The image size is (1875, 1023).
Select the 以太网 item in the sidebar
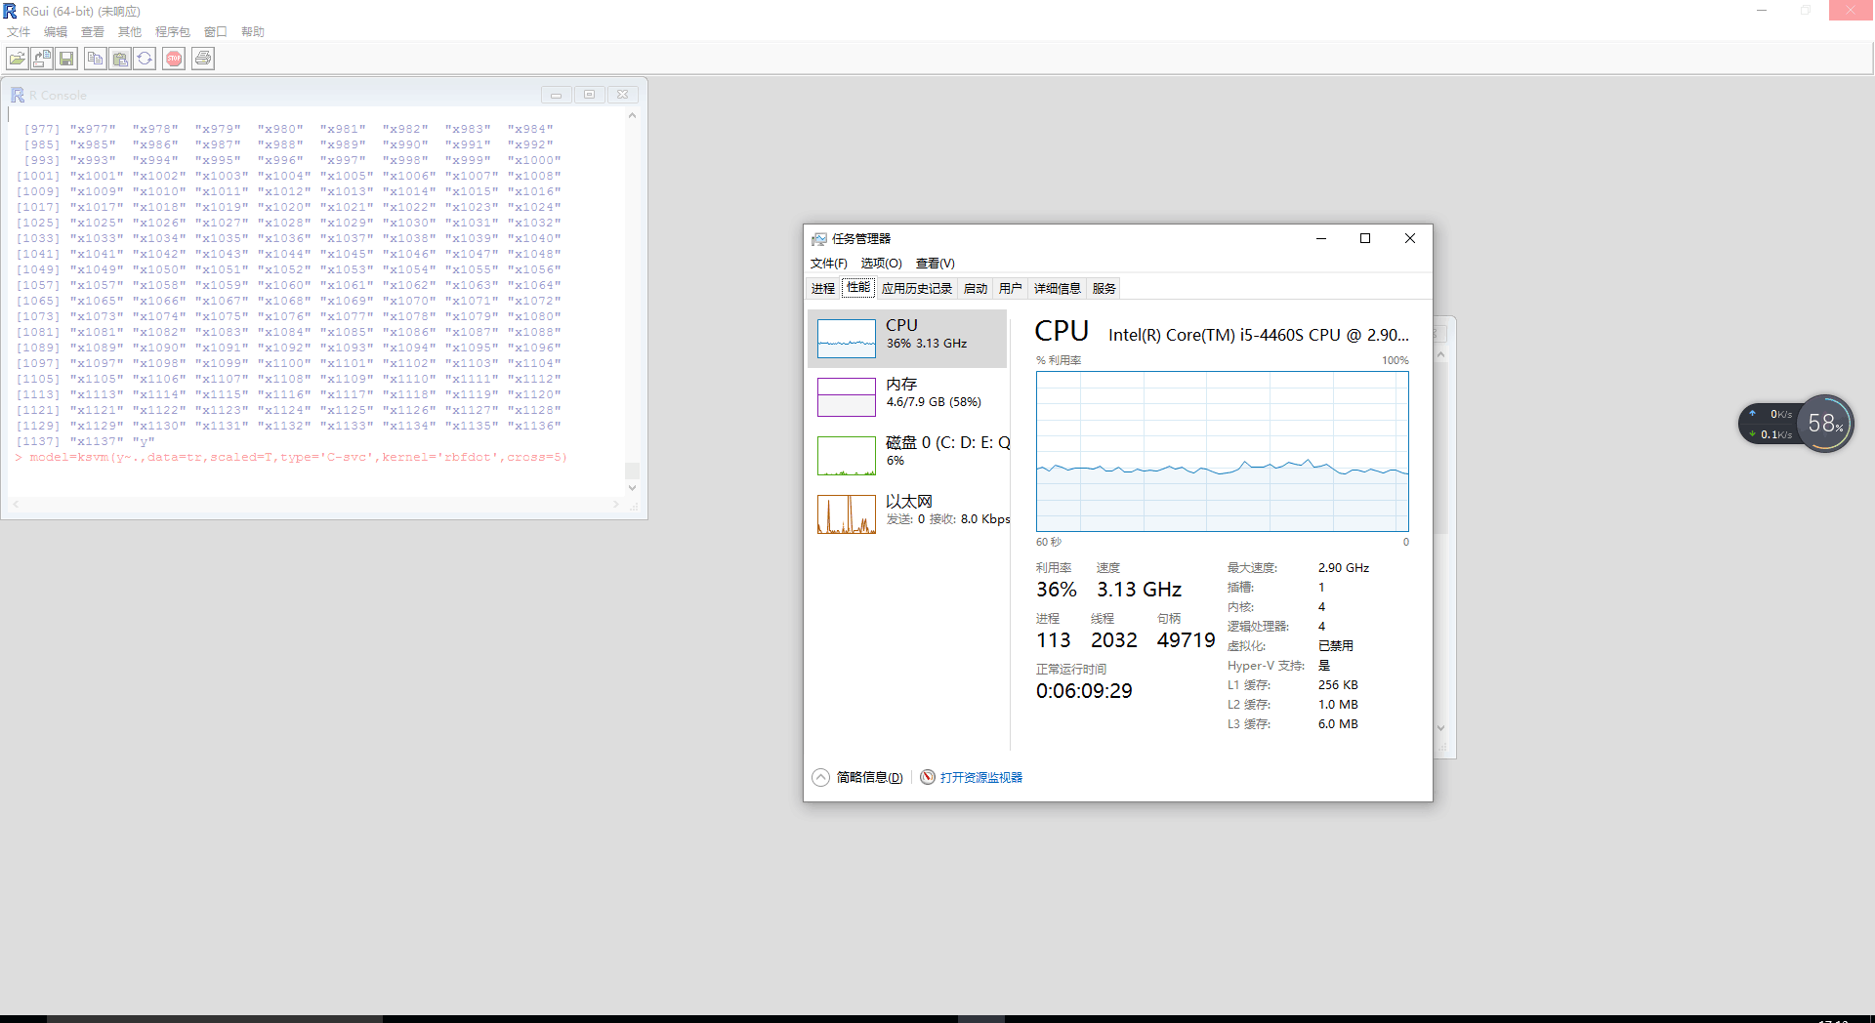(907, 514)
